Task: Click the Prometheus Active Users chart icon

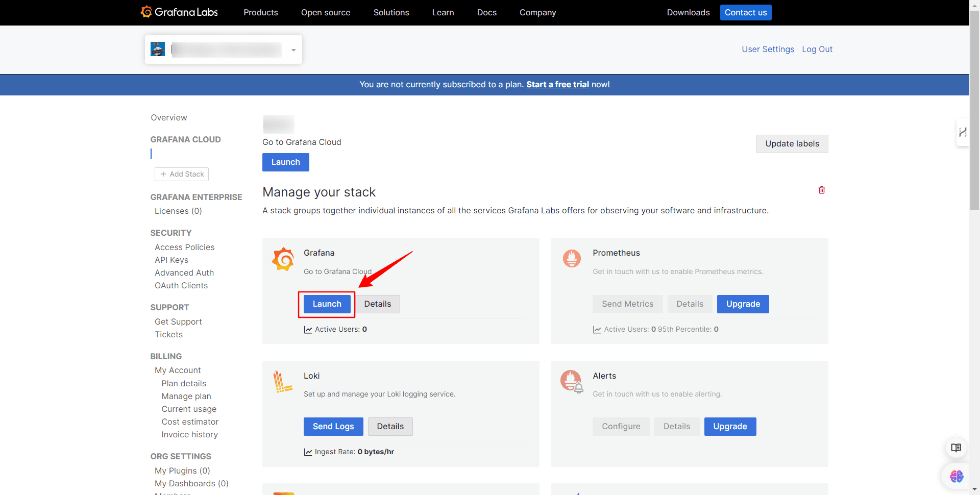Action: pyautogui.click(x=597, y=330)
